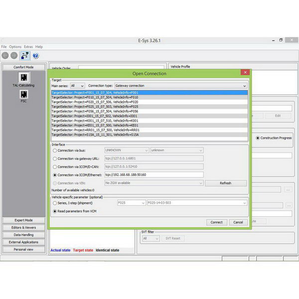Click the Identical state legend label
299x299 pixels.
107,250
